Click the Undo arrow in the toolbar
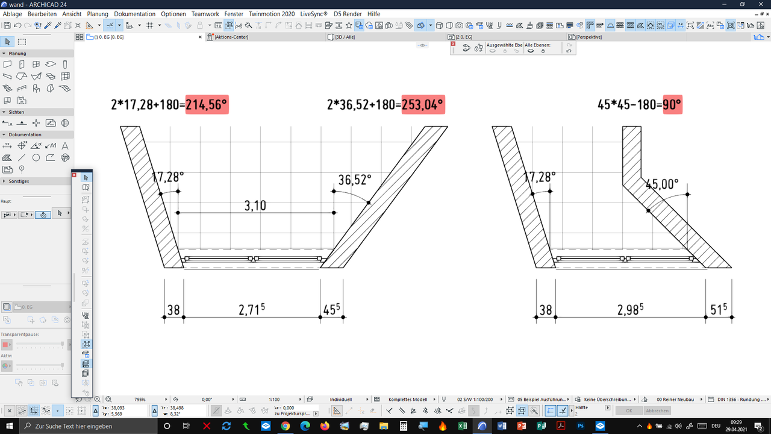 tap(17, 25)
